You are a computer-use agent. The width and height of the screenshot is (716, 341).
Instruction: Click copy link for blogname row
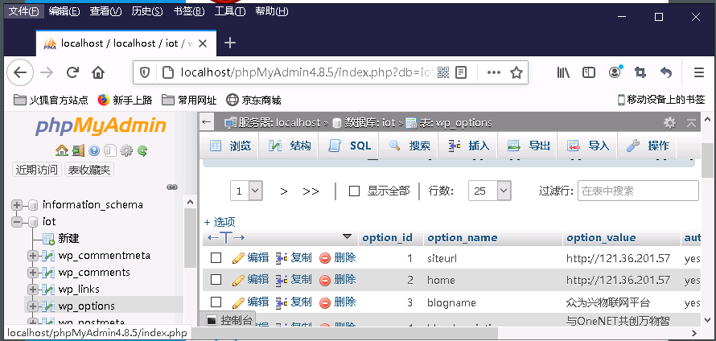[294, 302]
